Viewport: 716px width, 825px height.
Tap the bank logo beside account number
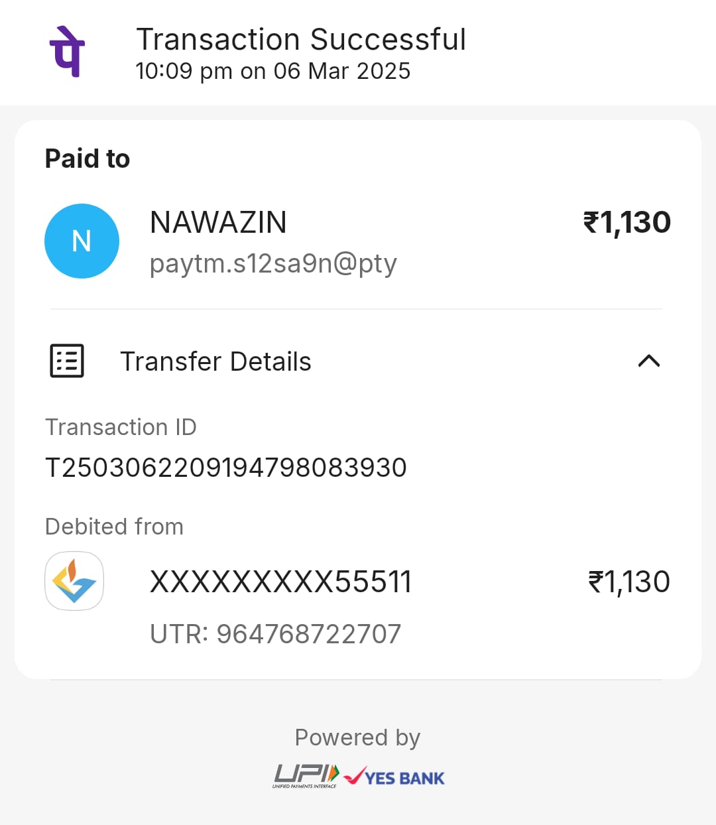pyautogui.click(x=74, y=581)
